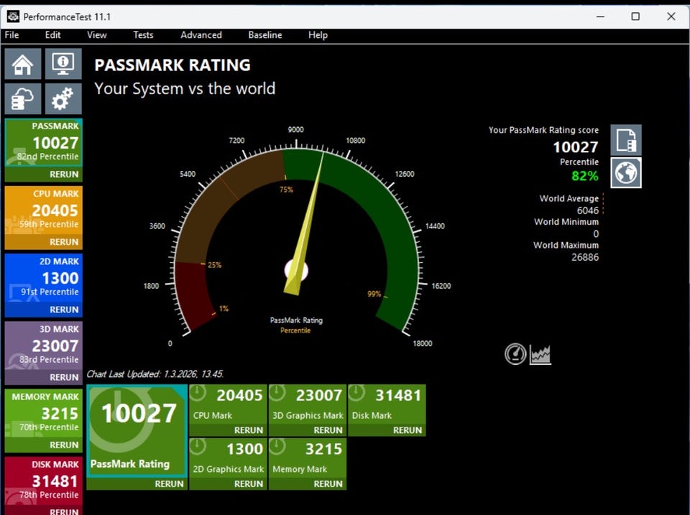Click the PassMark Rating gauge caption
Viewport: 690px width, 515px height.
(296, 320)
